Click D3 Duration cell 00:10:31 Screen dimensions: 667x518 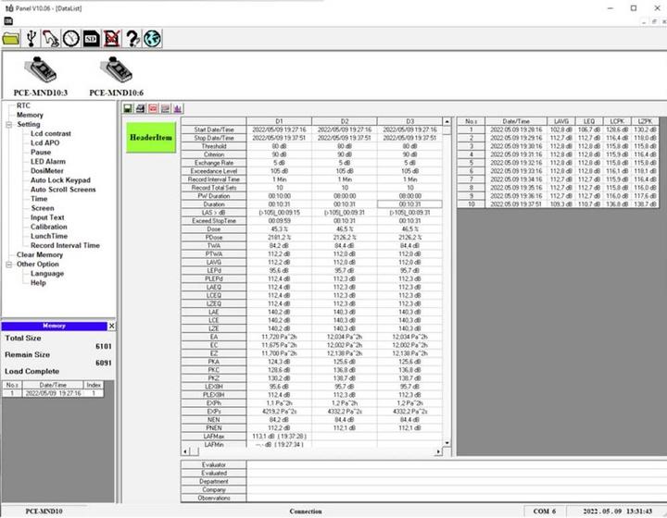(x=409, y=204)
